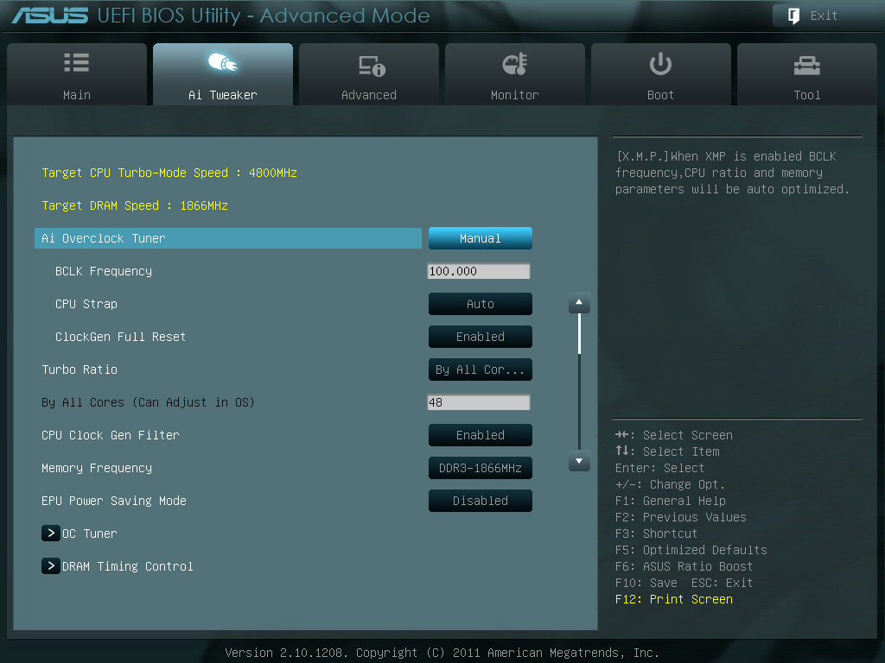885x663 pixels.
Task: Switch to the Advanced tab label
Action: [x=368, y=95]
